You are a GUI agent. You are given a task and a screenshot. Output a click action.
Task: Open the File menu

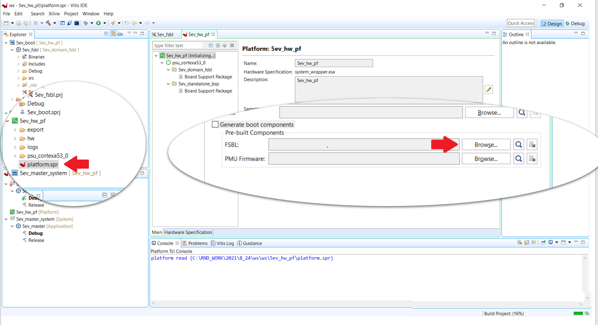click(6, 14)
